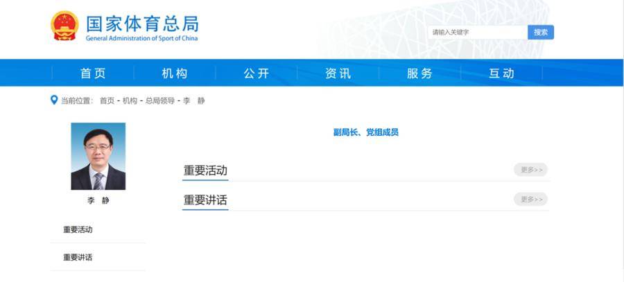Image resolution: width=624 pixels, height=282 pixels.
Task: Expand 更多>> beside the 重要活动 heading
Action: point(530,170)
